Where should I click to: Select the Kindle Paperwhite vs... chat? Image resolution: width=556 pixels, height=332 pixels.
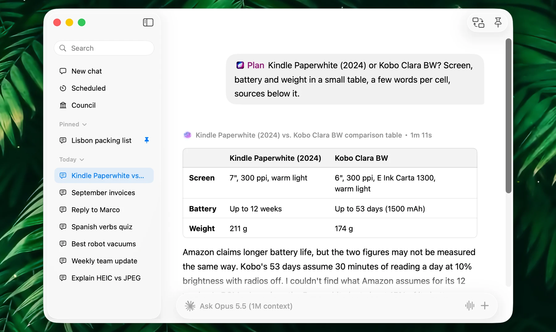(104, 176)
